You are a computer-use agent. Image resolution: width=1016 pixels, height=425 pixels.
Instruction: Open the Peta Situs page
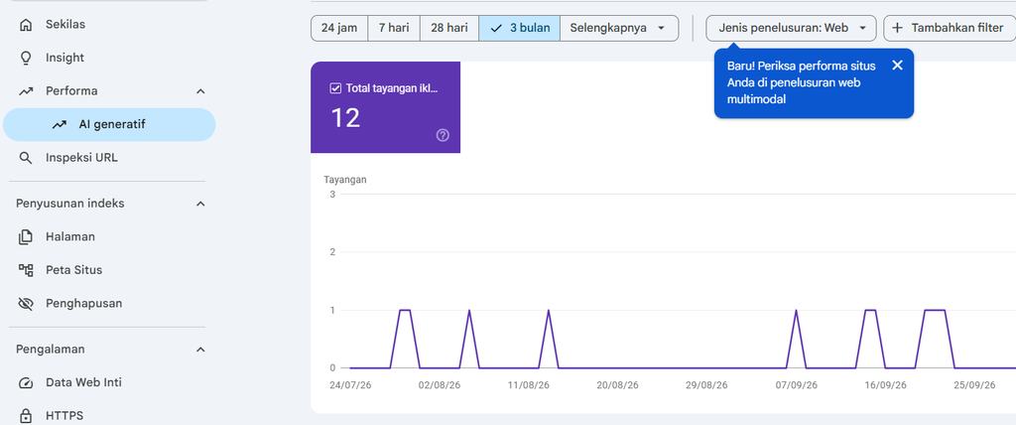pos(109,270)
